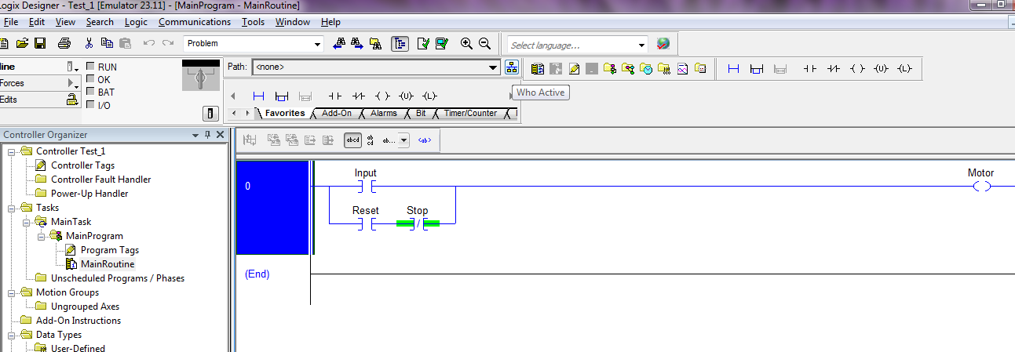Click the Who Active network icon
Viewport: 1015px width, 352px height.
click(512, 67)
